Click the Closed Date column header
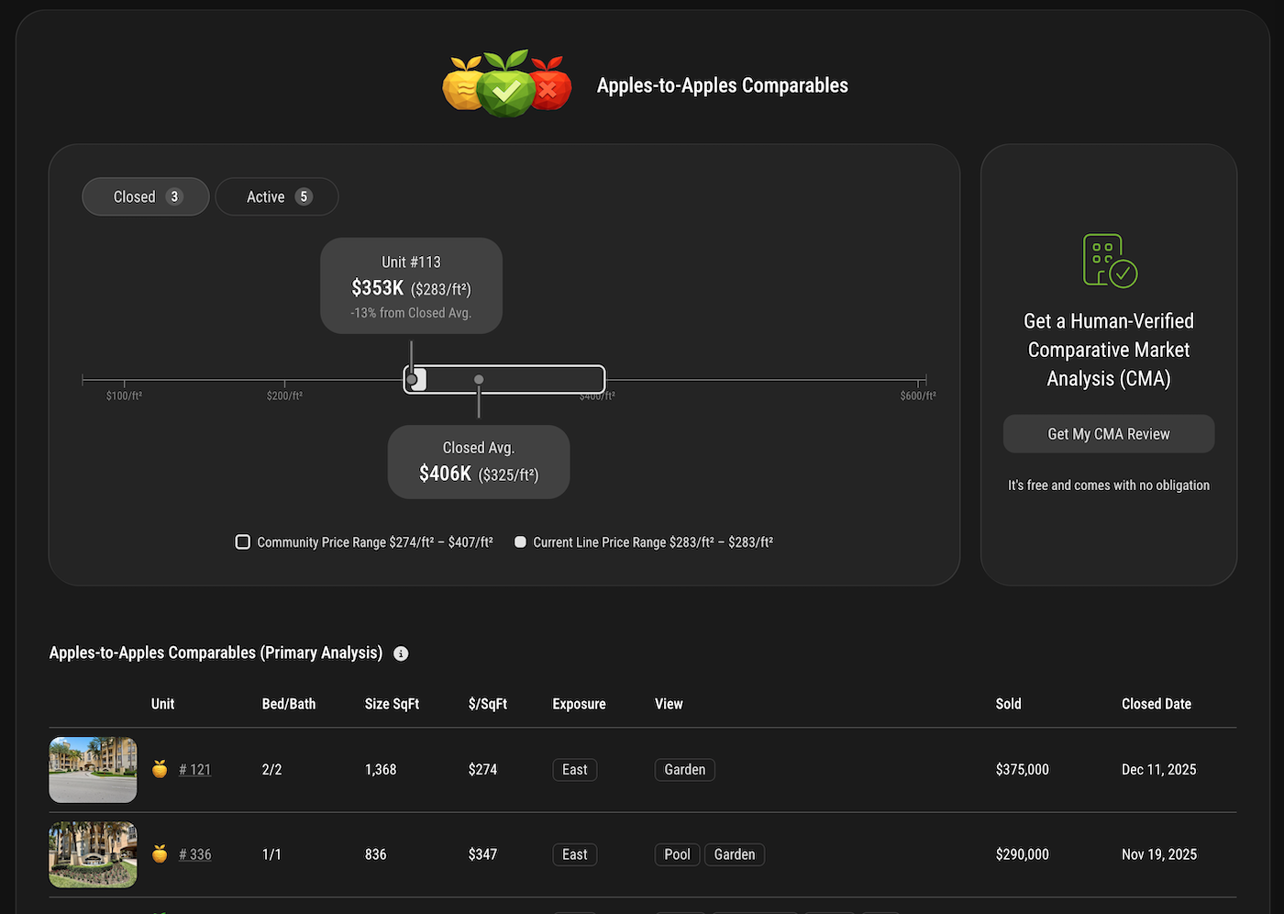This screenshot has width=1284, height=914. pyautogui.click(x=1157, y=704)
